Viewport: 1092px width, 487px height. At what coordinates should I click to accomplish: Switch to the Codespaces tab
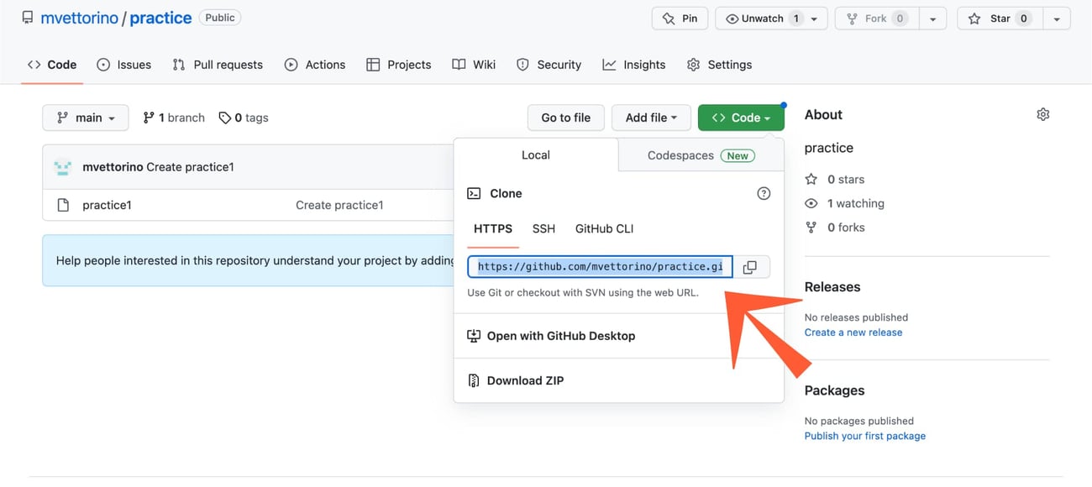[x=700, y=155]
